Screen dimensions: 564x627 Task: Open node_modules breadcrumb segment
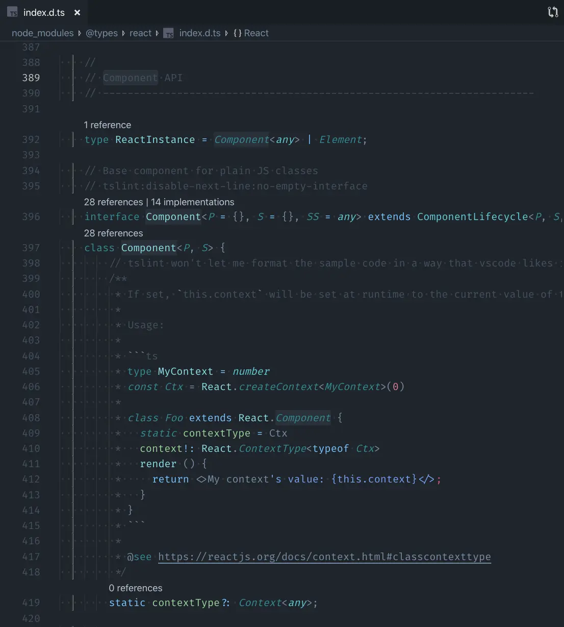pyautogui.click(x=43, y=33)
